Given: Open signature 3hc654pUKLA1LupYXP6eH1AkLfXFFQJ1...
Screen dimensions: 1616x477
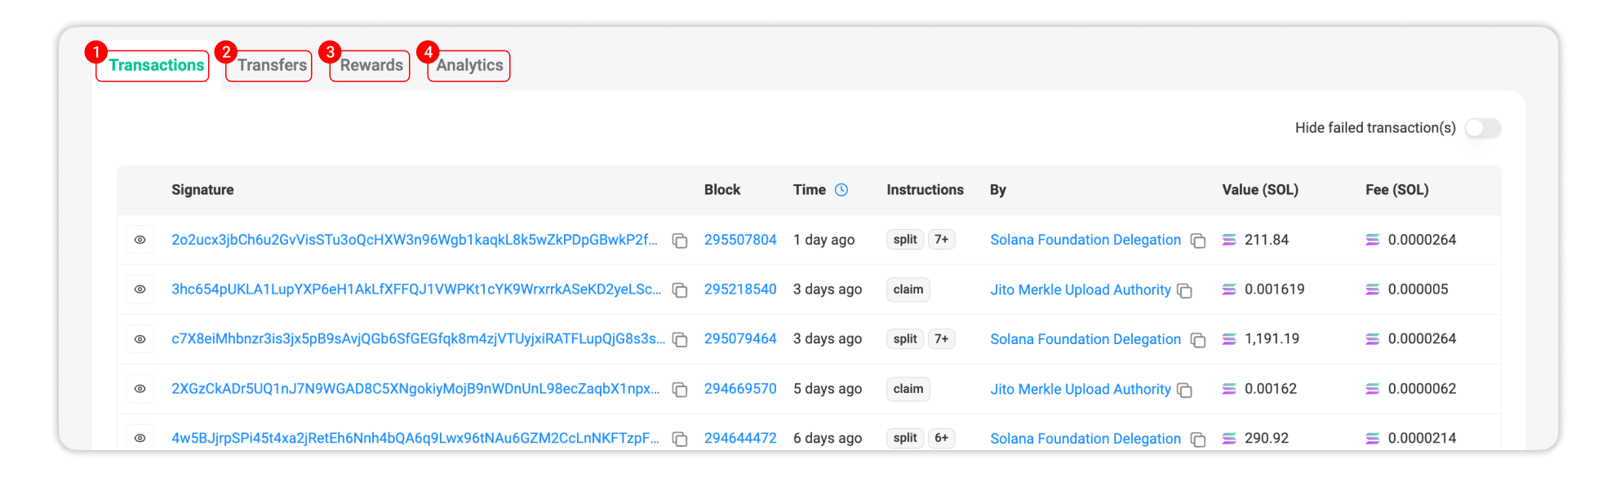Looking at the screenshot, I should [x=416, y=289].
